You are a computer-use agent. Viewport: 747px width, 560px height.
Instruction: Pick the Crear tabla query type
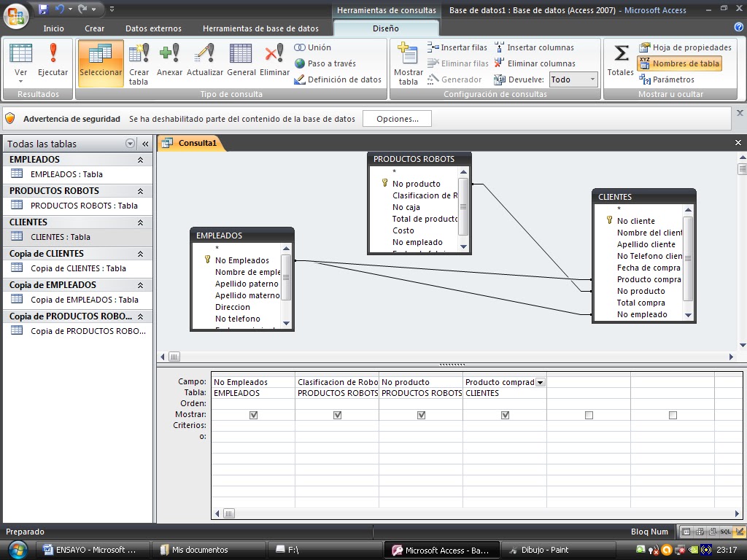[x=139, y=63]
